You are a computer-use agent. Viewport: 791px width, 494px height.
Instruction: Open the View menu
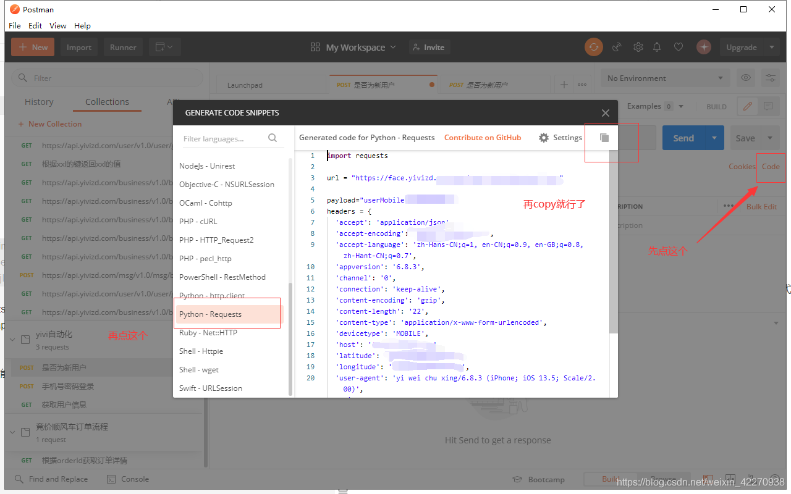coord(58,25)
